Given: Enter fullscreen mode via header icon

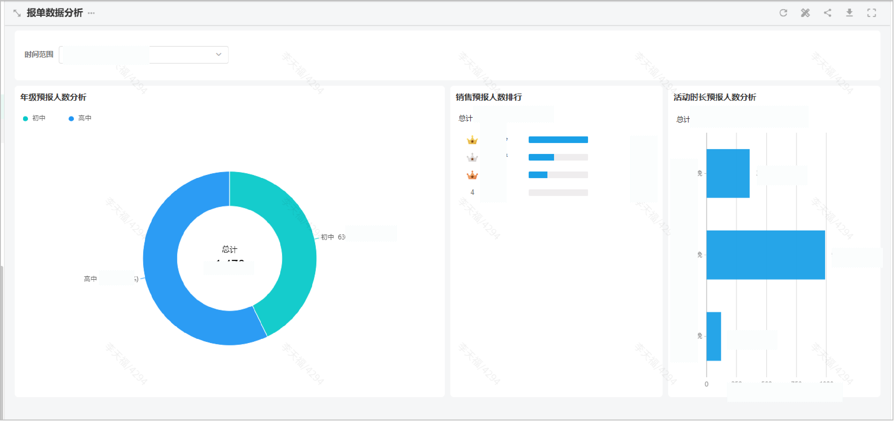Looking at the screenshot, I should [872, 13].
